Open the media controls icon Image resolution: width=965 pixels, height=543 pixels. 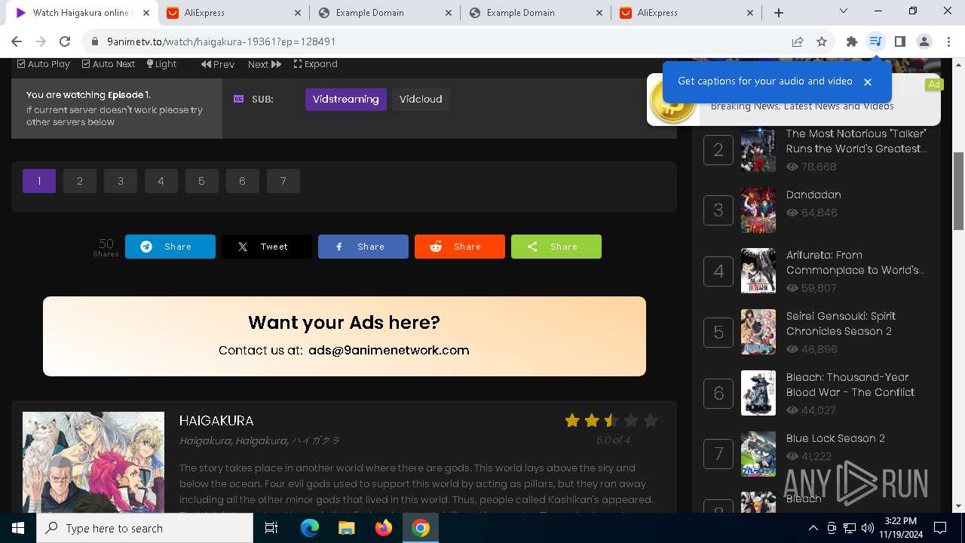(875, 42)
